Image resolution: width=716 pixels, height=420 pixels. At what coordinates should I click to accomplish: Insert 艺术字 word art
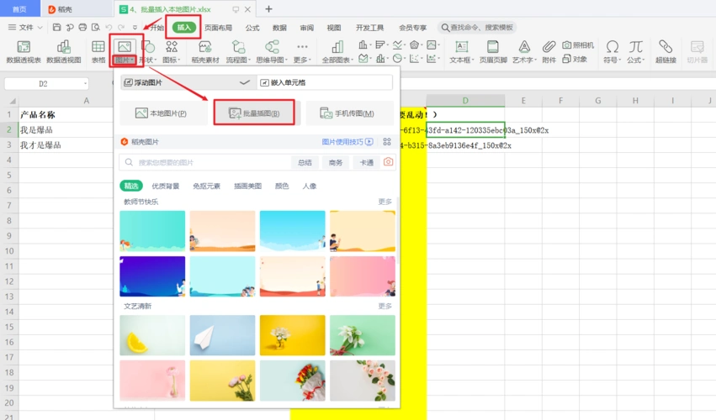coord(524,51)
